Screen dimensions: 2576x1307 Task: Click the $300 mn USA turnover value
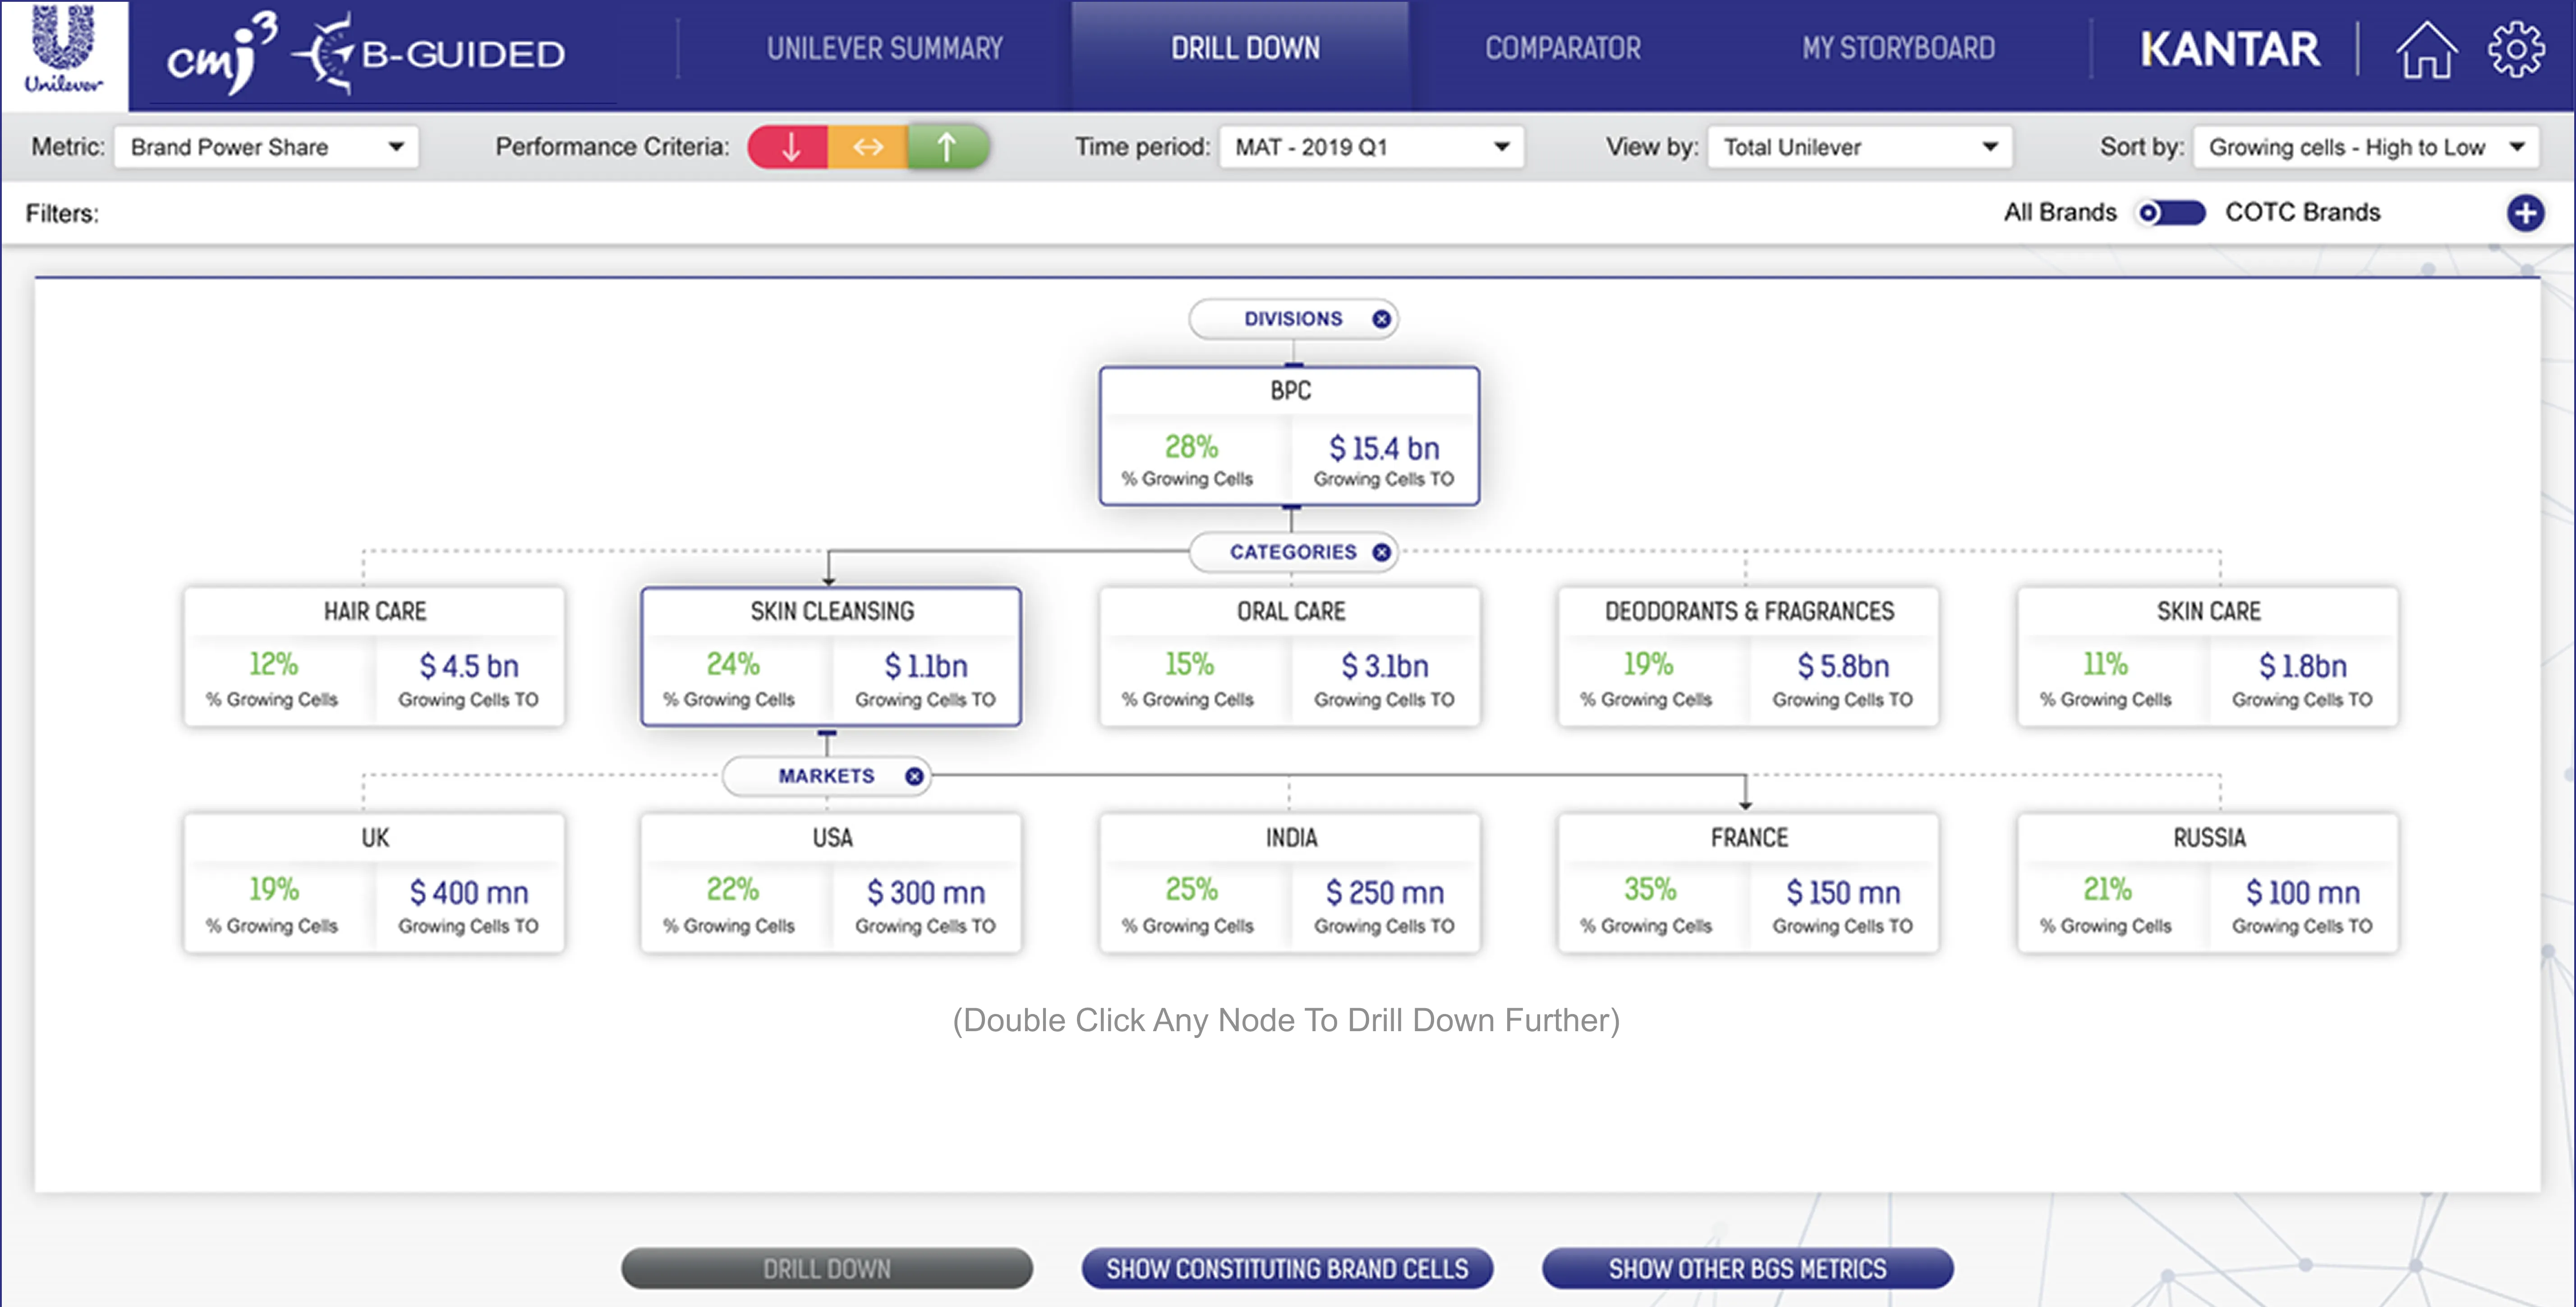point(926,892)
